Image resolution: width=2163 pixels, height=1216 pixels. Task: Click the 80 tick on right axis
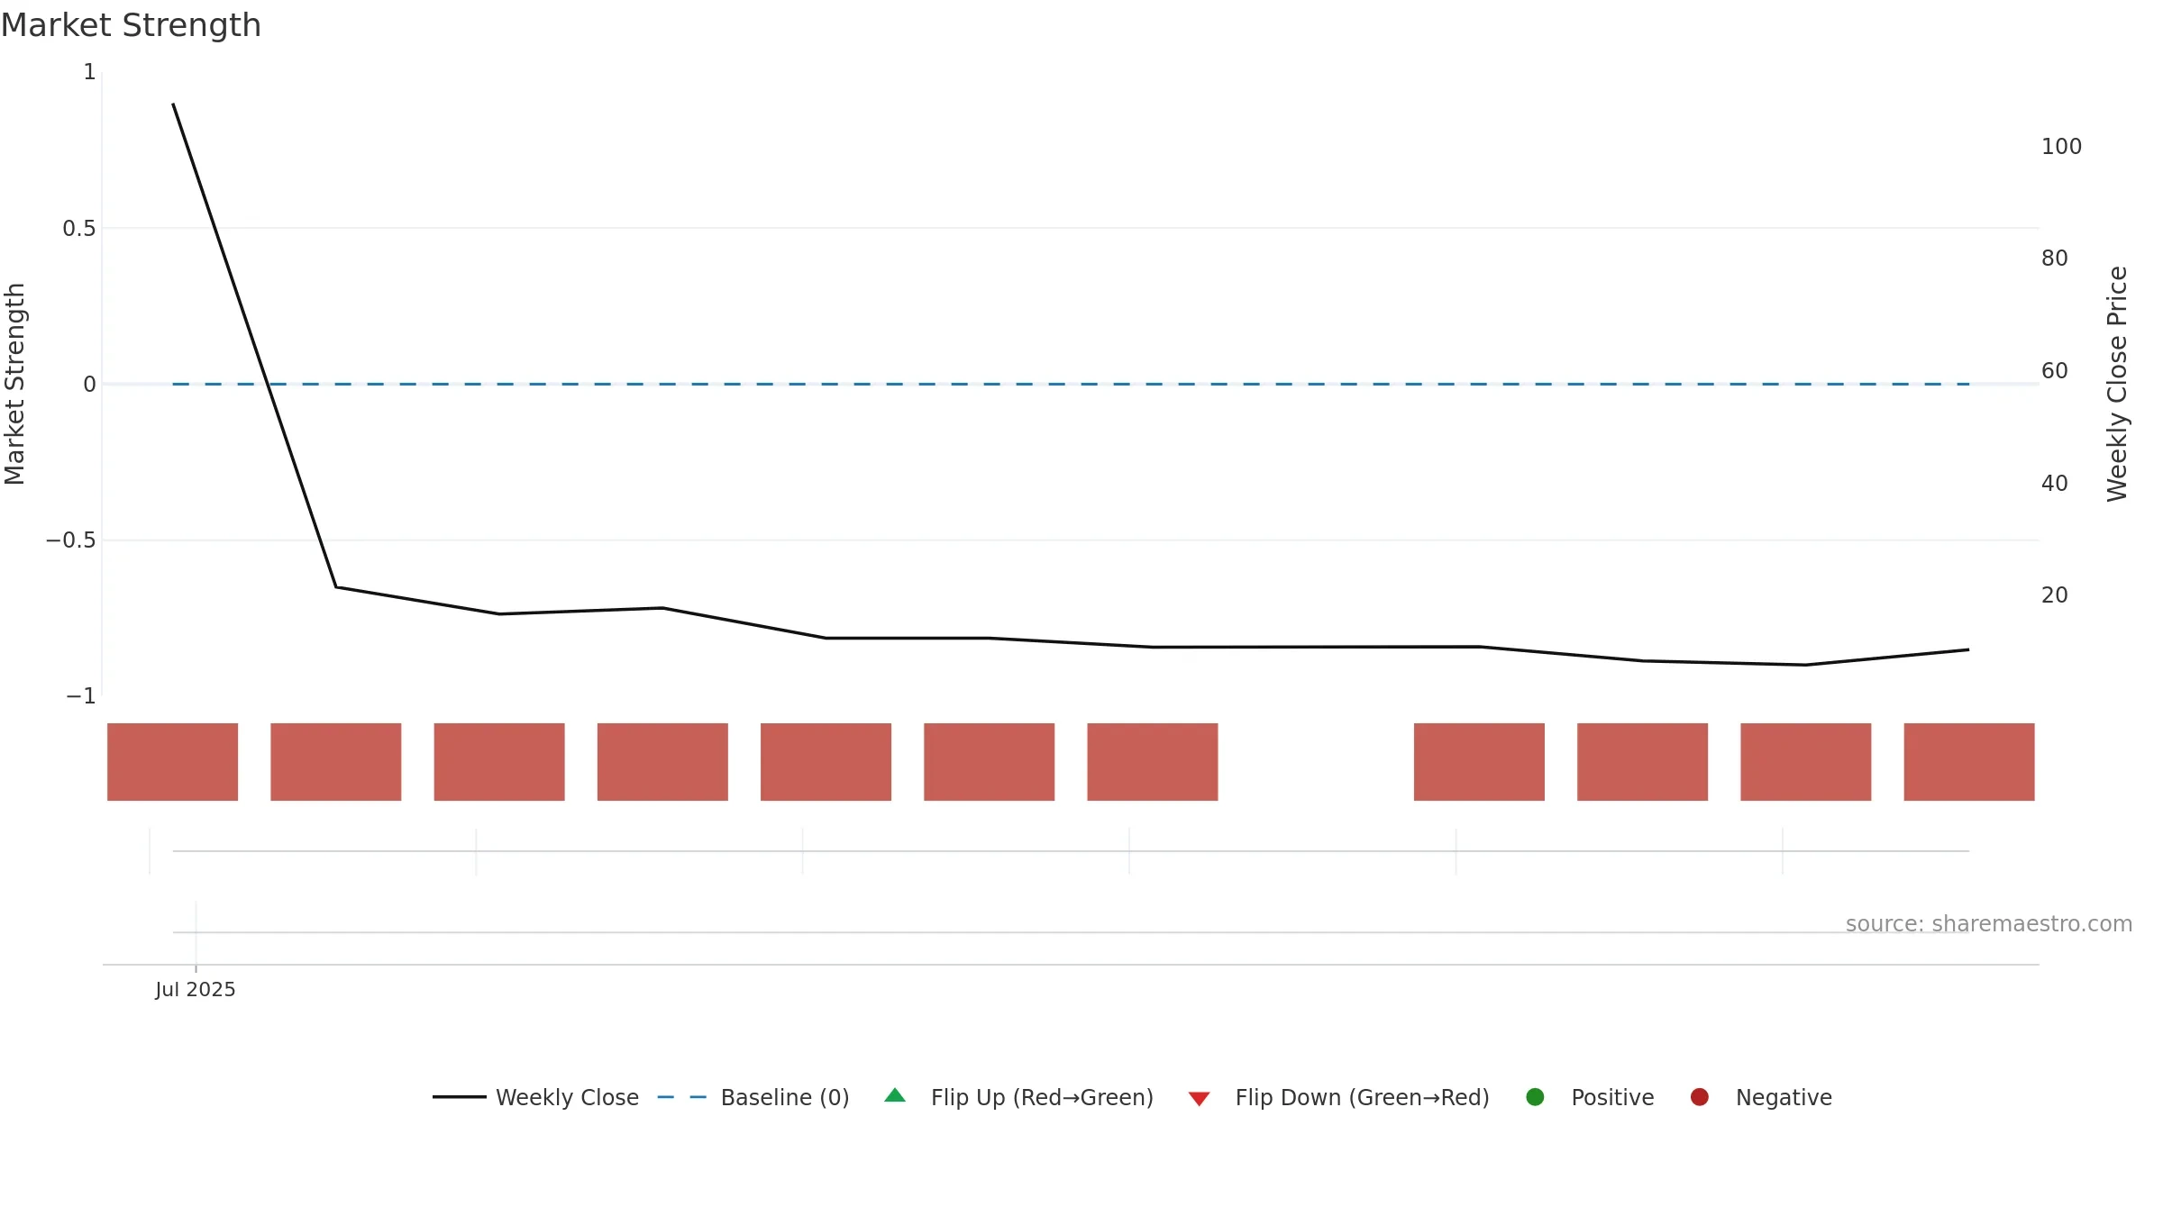point(2054,259)
